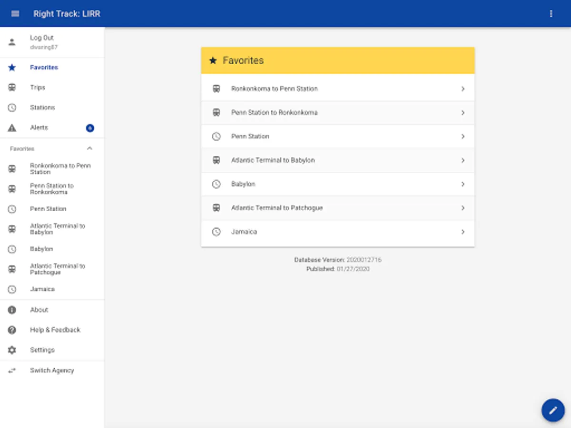Click the blue alerts count badge
Viewport: 571px width, 428px height.
(90, 128)
